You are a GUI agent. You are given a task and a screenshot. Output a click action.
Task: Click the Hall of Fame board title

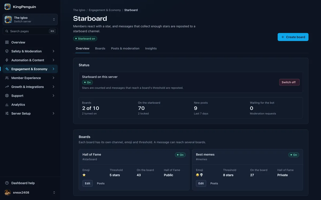point(92,154)
